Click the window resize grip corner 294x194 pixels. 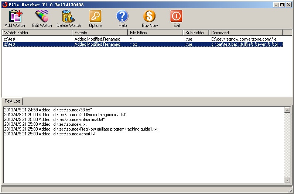tap(290, 190)
